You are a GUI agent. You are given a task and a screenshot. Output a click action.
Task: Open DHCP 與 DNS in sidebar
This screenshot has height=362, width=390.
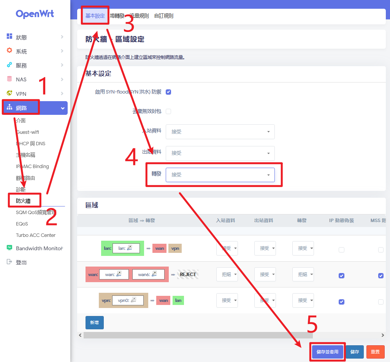point(30,144)
